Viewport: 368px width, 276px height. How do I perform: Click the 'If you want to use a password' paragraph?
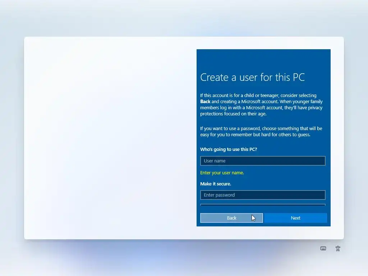coord(261,132)
